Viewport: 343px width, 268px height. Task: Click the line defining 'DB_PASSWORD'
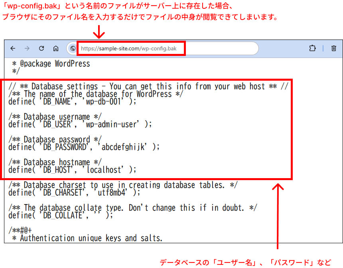coord(84,147)
